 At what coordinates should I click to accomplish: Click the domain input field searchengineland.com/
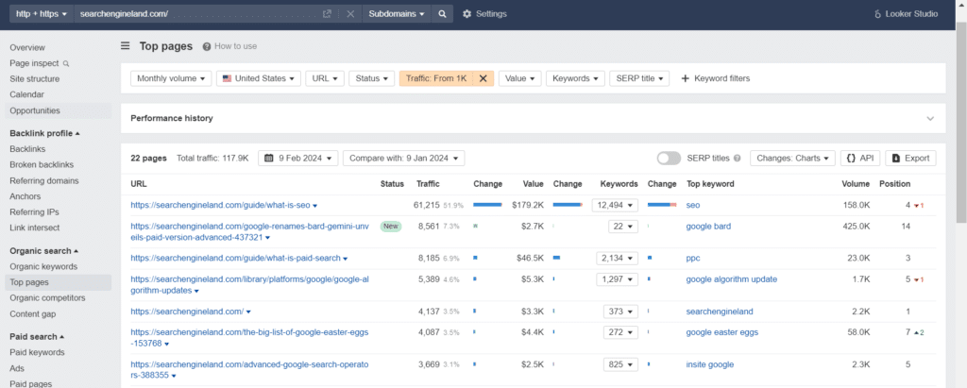pyautogui.click(x=197, y=13)
